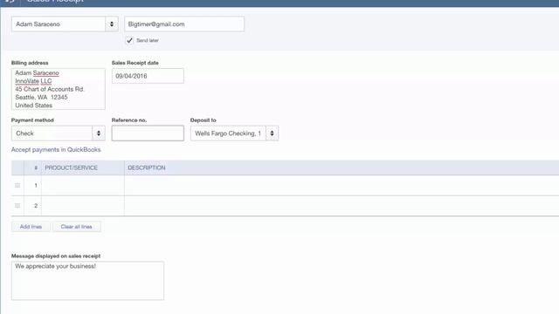Click the Payment method arrow button
559x314 pixels.
(x=99, y=133)
